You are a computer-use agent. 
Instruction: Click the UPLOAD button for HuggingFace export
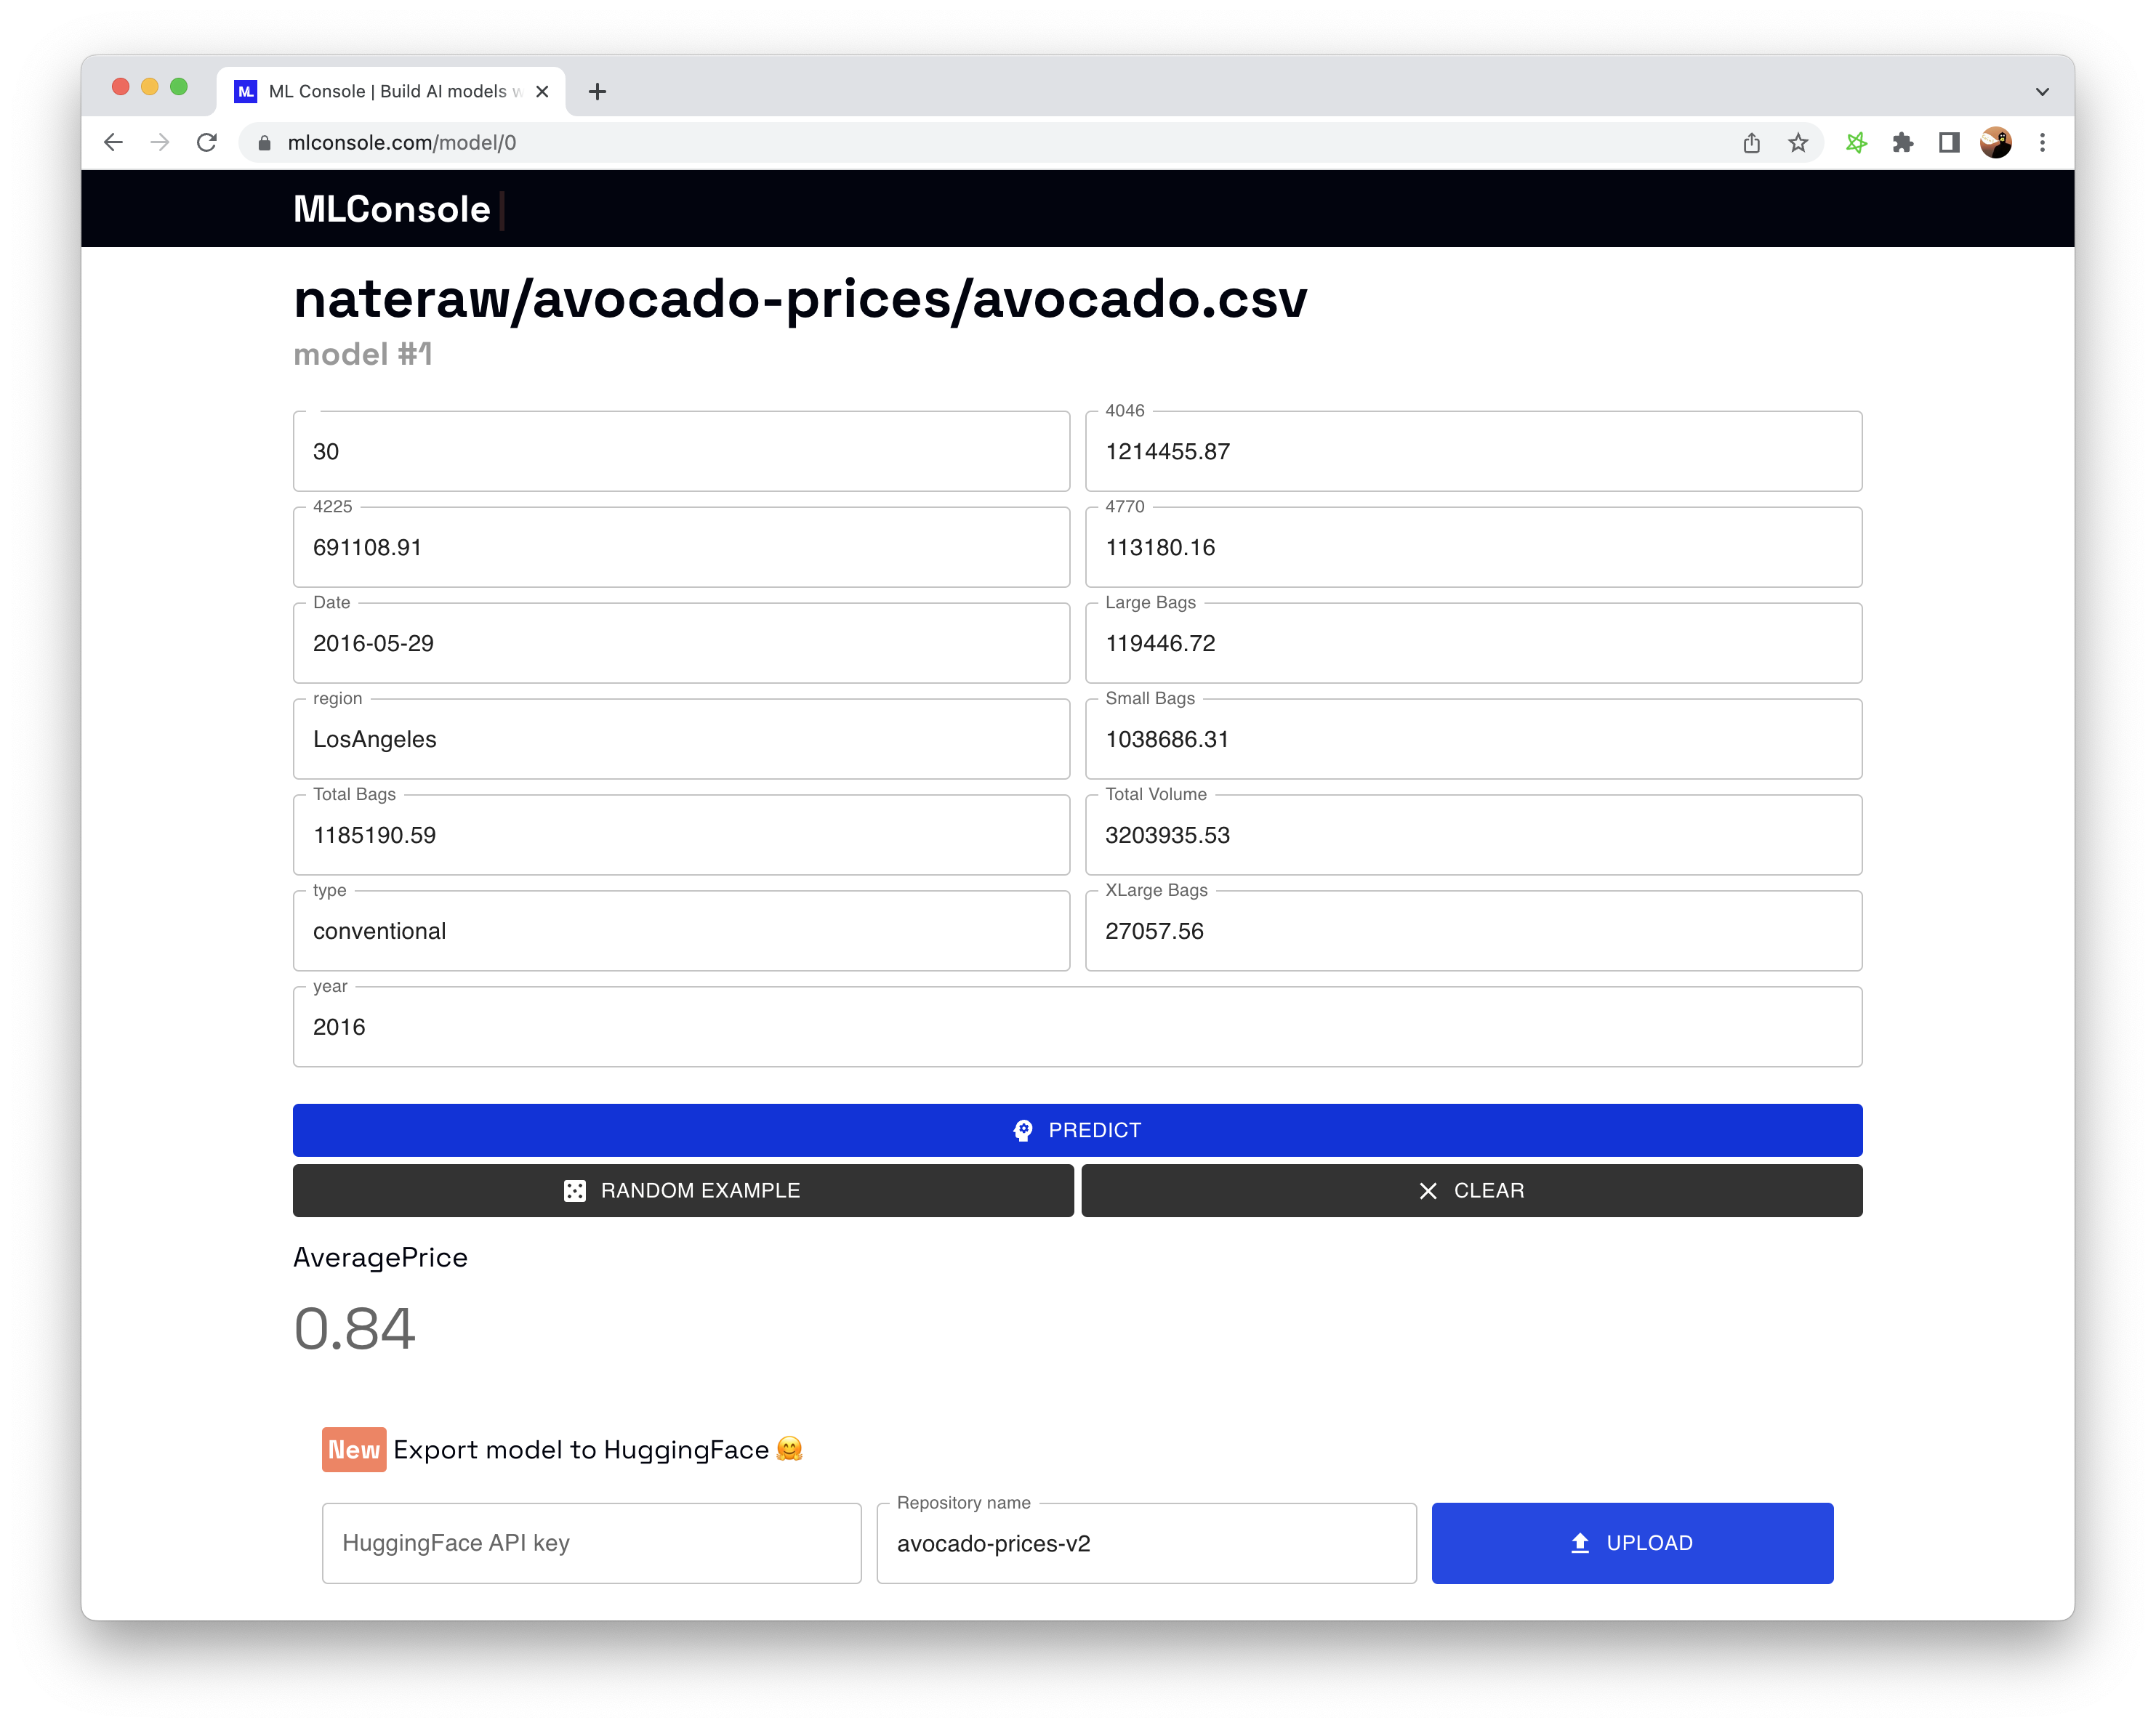pyautogui.click(x=1630, y=1541)
